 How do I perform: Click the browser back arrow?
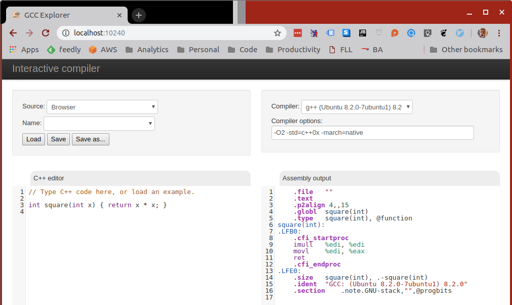pyautogui.click(x=13, y=33)
